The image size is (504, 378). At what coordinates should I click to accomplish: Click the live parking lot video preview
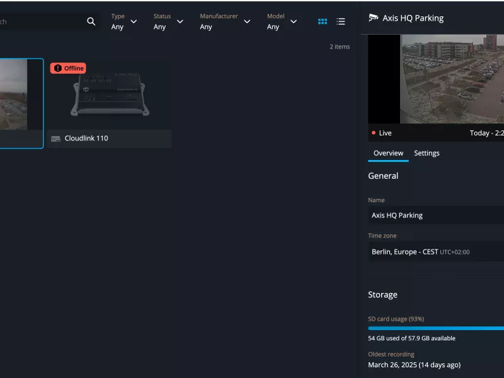(452, 79)
